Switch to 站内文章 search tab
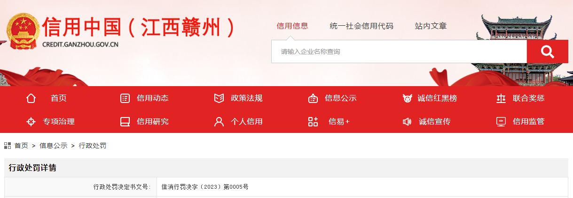573x198 pixels. point(431,26)
